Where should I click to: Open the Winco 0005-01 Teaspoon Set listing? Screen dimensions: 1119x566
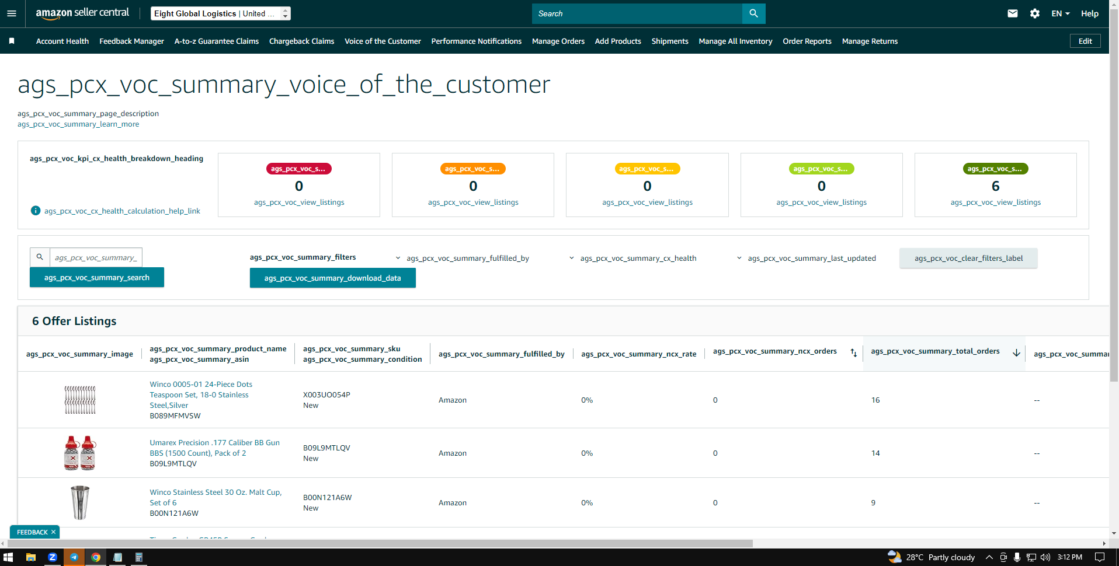pyautogui.click(x=201, y=394)
